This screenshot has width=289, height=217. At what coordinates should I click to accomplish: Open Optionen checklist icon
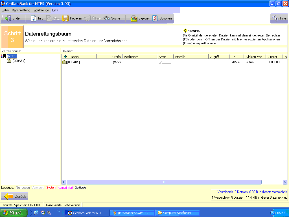155,18
